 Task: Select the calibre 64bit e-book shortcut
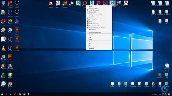[10, 67]
